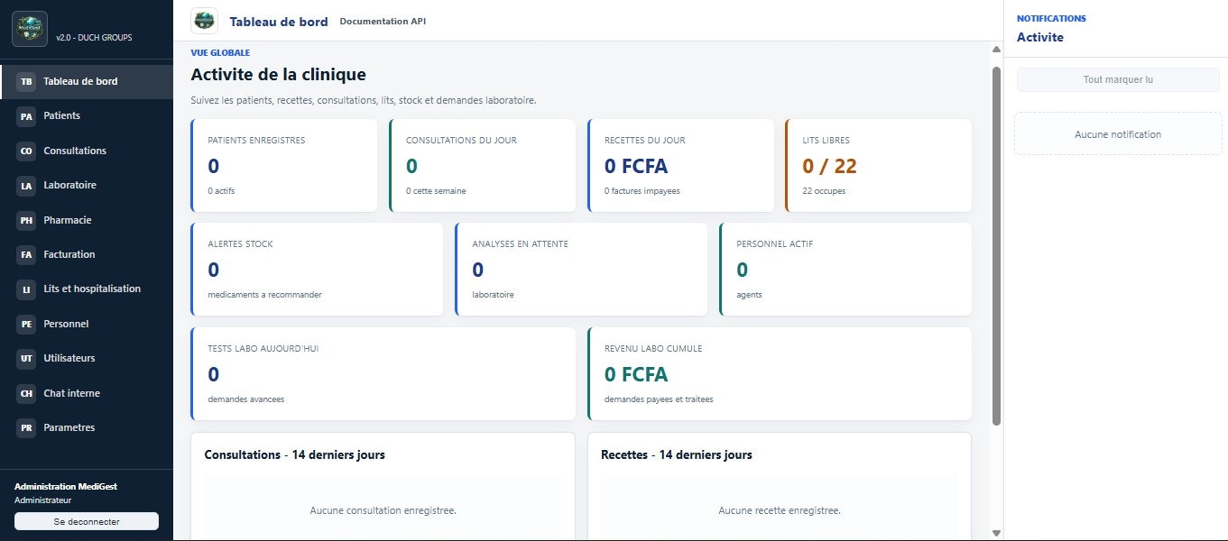Click the TB icon badge in sidebar
This screenshot has width=1228, height=541.
tap(26, 81)
